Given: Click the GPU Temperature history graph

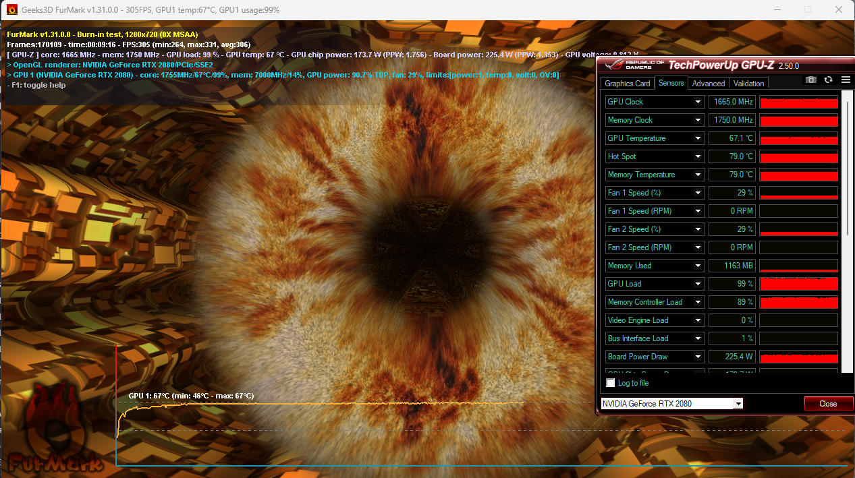Looking at the screenshot, I should pos(799,138).
